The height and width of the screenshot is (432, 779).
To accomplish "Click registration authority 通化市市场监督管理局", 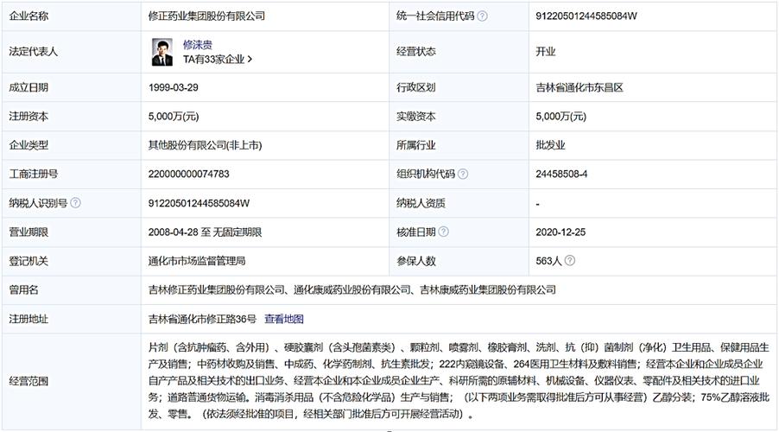I will click(197, 260).
